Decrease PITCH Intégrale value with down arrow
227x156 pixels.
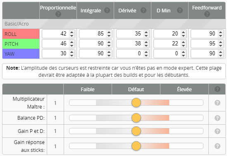[x=109, y=45]
